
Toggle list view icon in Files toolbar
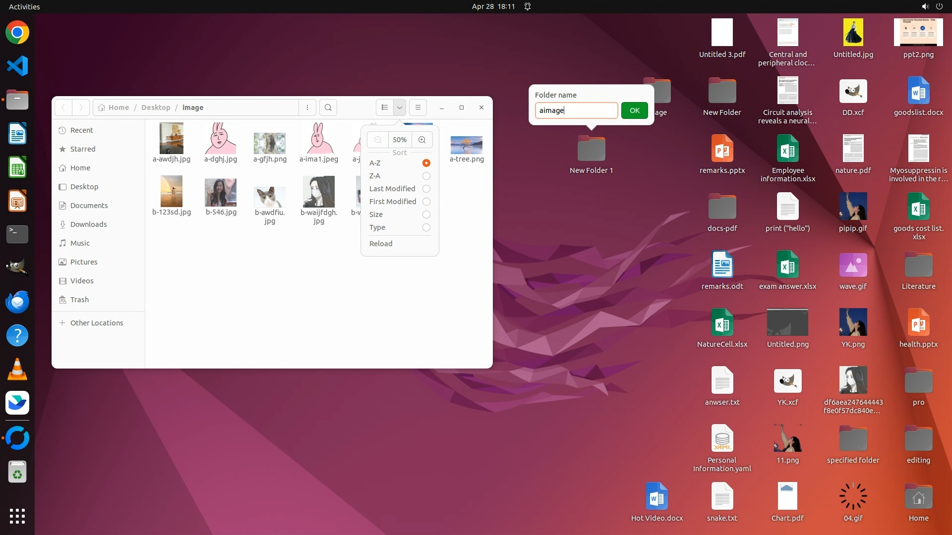(385, 107)
